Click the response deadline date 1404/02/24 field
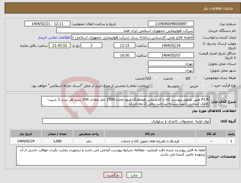 click(171, 45)
